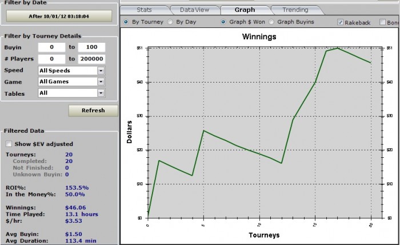
Task: Click the ROI% value 153.5%
Action: tap(77, 188)
